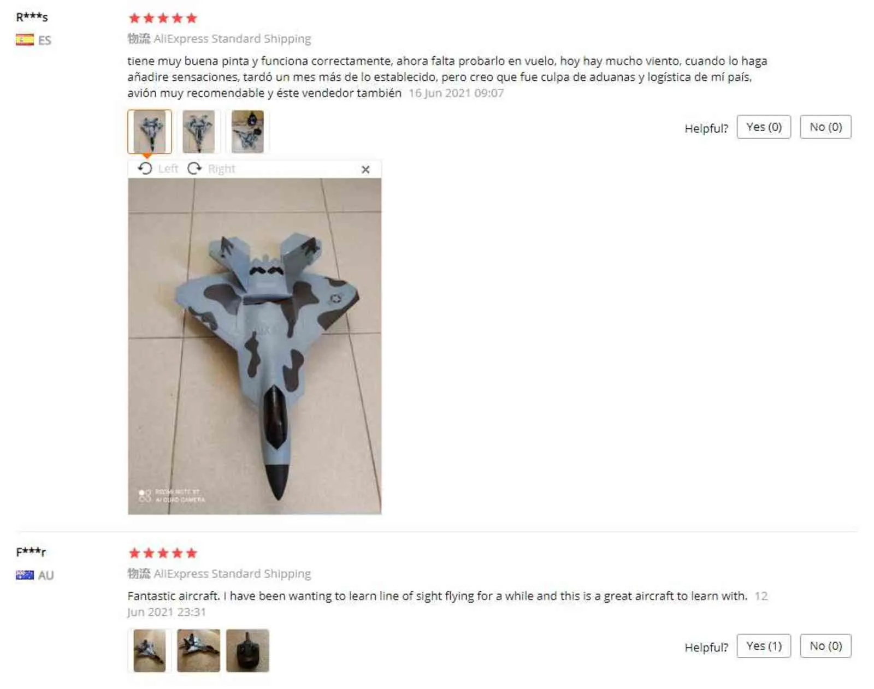Close the enlarged photo viewer

pyautogui.click(x=365, y=169)
